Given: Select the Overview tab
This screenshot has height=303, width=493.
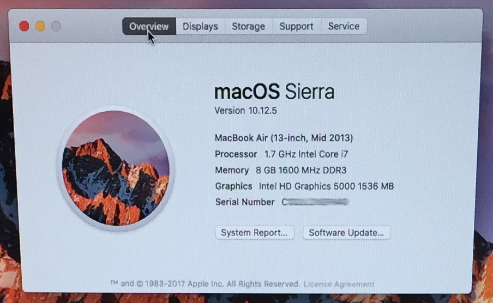Looking at the screenshot, I should [149, 26].
